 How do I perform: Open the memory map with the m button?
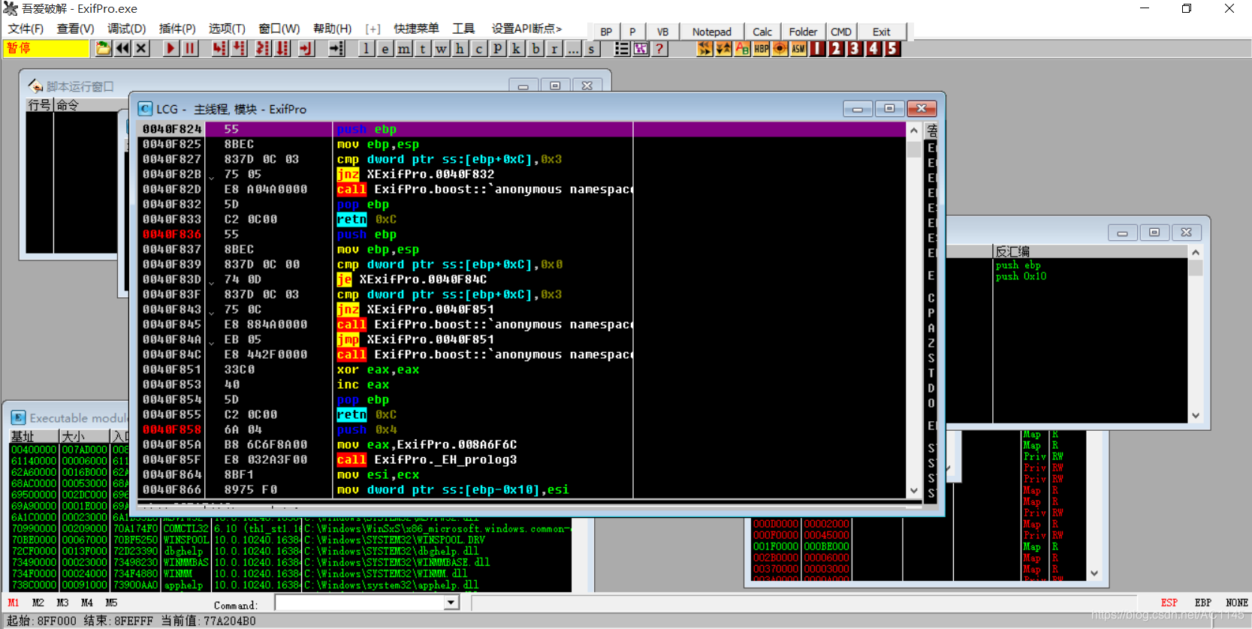(403, 49)
